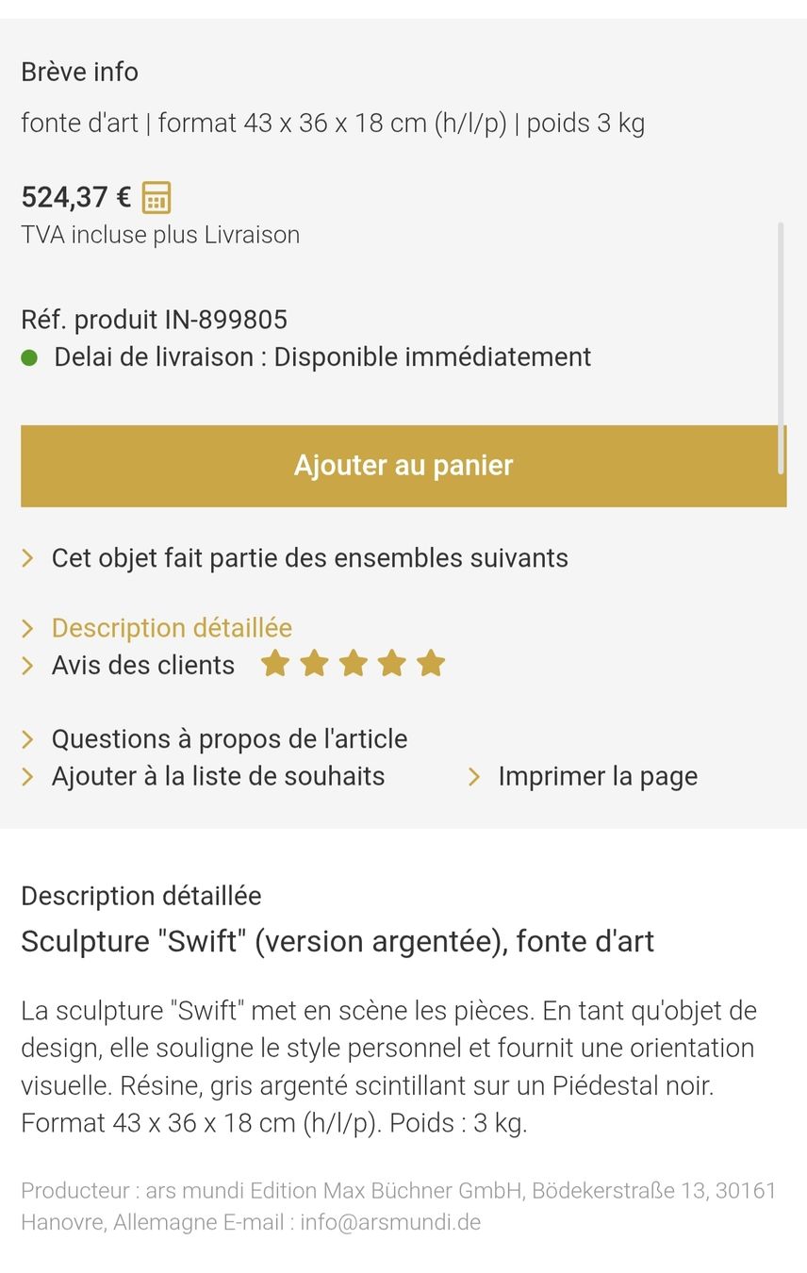Click chevron arrow before 'Imprimer la page'

click(474, 777)
